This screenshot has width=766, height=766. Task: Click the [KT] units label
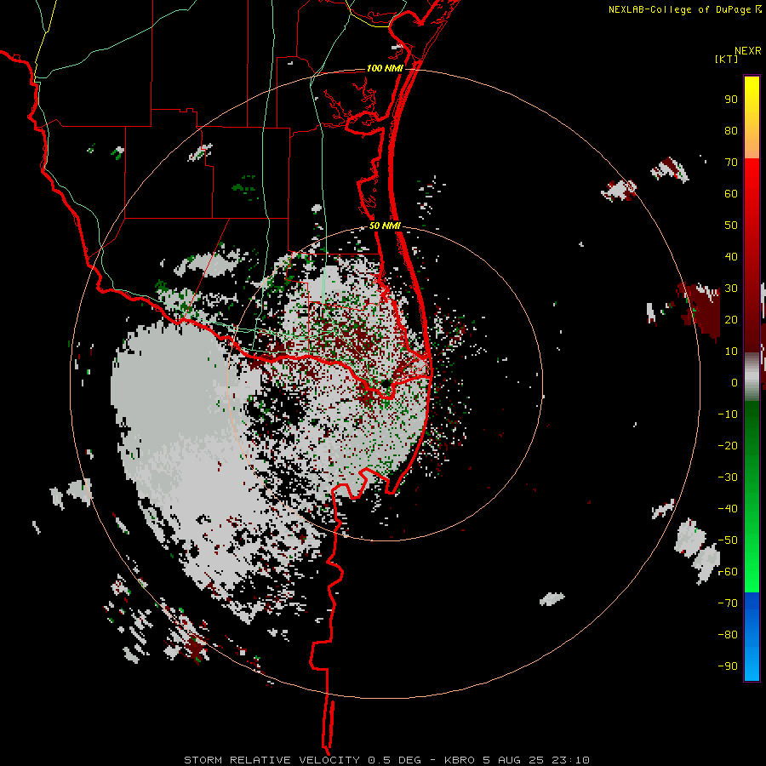(x=727, y=59)
